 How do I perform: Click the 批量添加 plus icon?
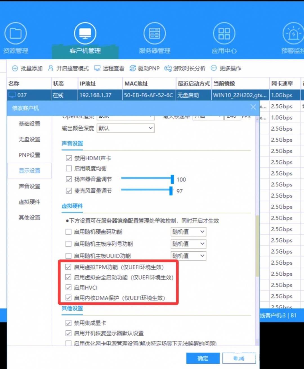(15, 68)
